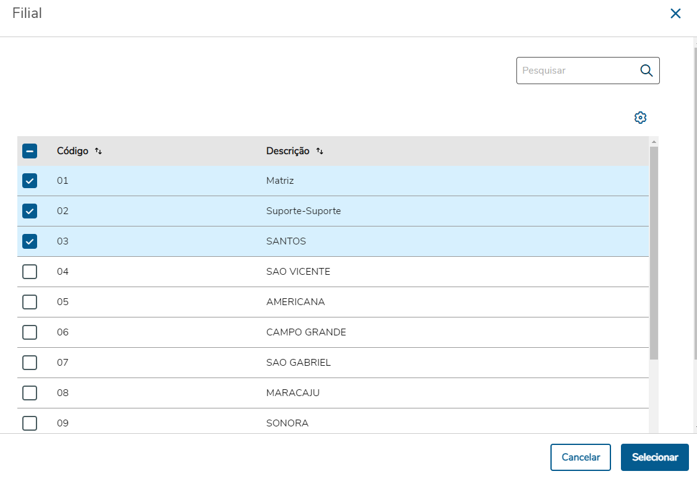Image resolution: width=697 pixels, height=479 pixels.
Task: Open table settings gear icon
Action: coord(640,118)
